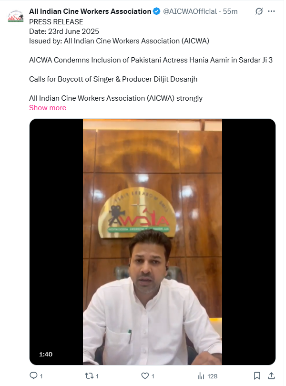Bookmark this post
Screen dimensions: 286x386
(x=257, y=376)
